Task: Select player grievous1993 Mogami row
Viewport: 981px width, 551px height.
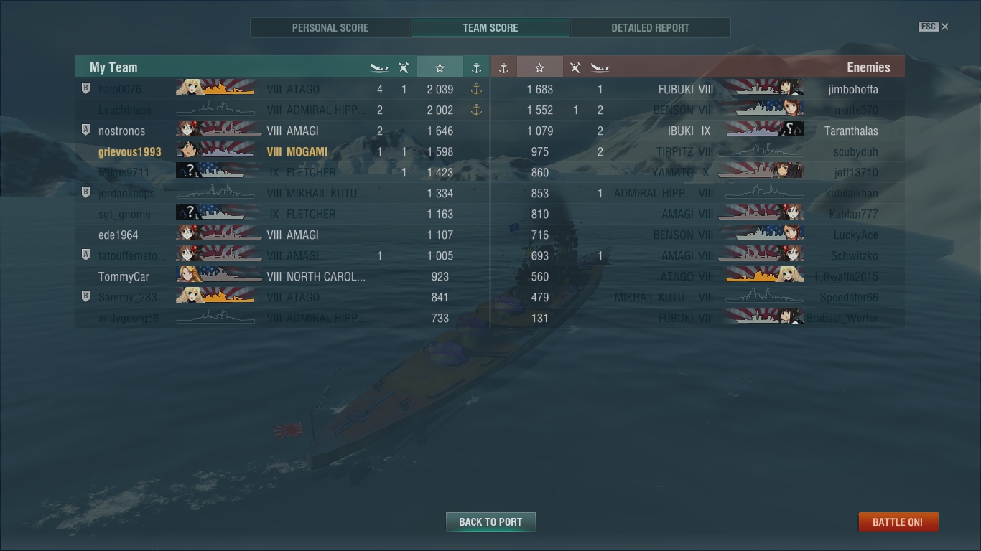Action: coord(282,151)
